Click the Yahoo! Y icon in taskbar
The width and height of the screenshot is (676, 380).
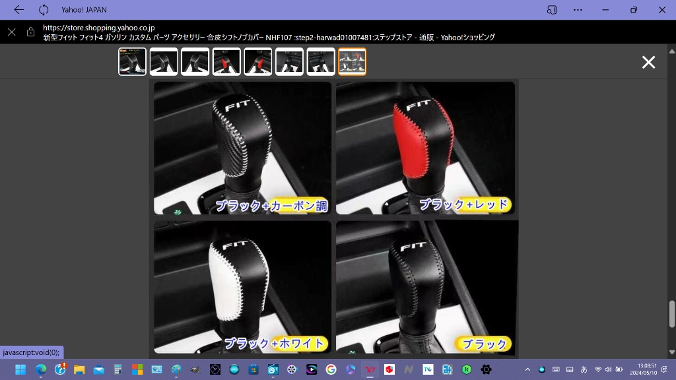(370, 369)
